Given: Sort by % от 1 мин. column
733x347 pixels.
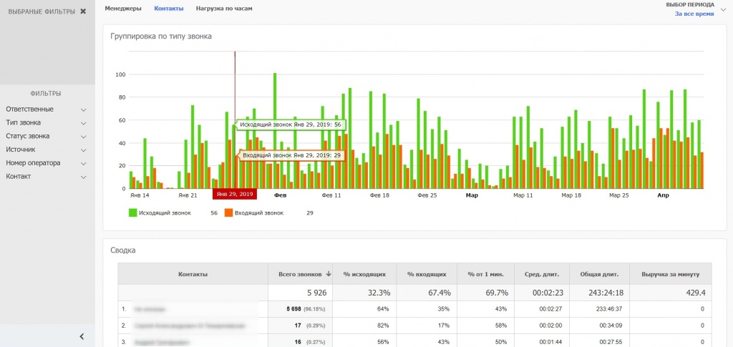Looking at the screenshot, I should (x=485, y=274).
